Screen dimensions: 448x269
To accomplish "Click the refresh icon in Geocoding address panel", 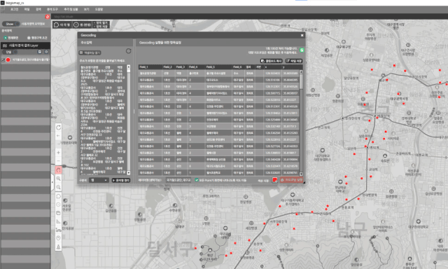I will [129, 51].
